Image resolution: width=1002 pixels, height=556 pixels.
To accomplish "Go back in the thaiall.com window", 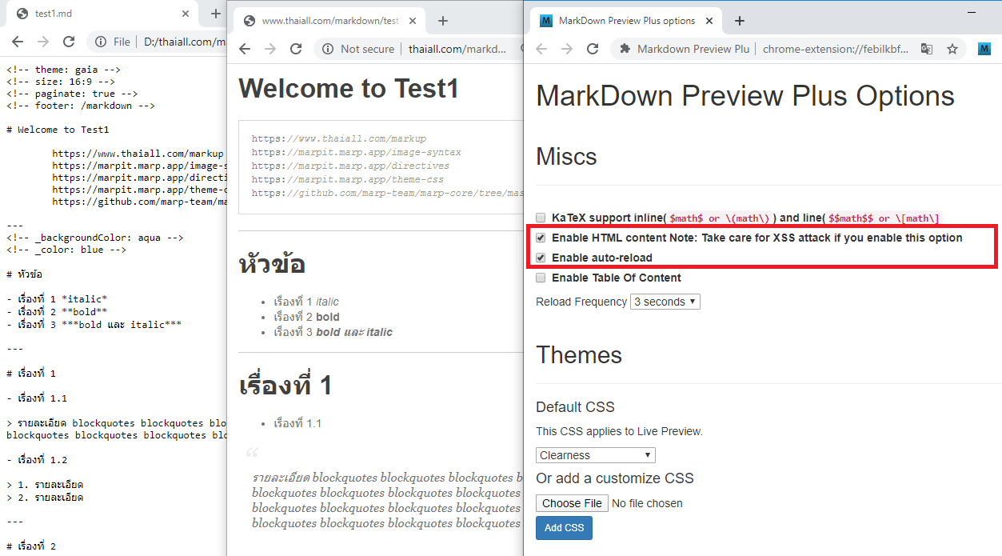I will point(245,49).
